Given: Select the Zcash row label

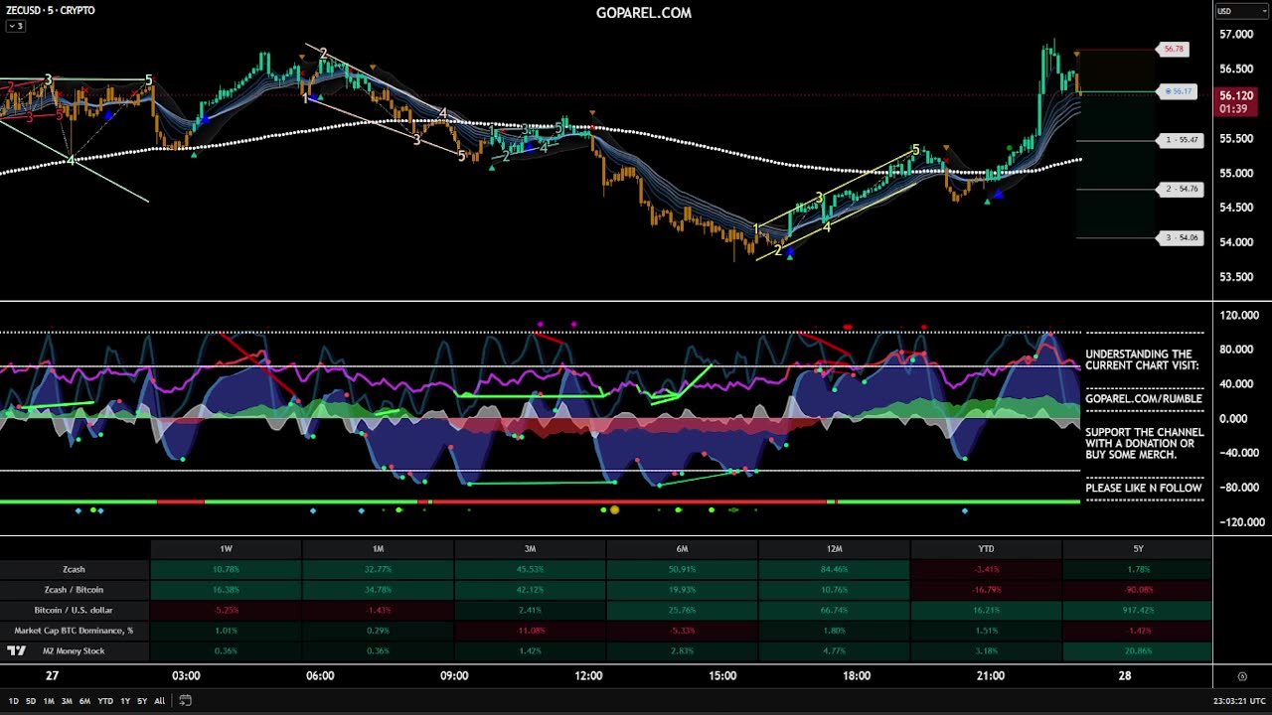Looking at the screenshot, I should tap(74, 570).
